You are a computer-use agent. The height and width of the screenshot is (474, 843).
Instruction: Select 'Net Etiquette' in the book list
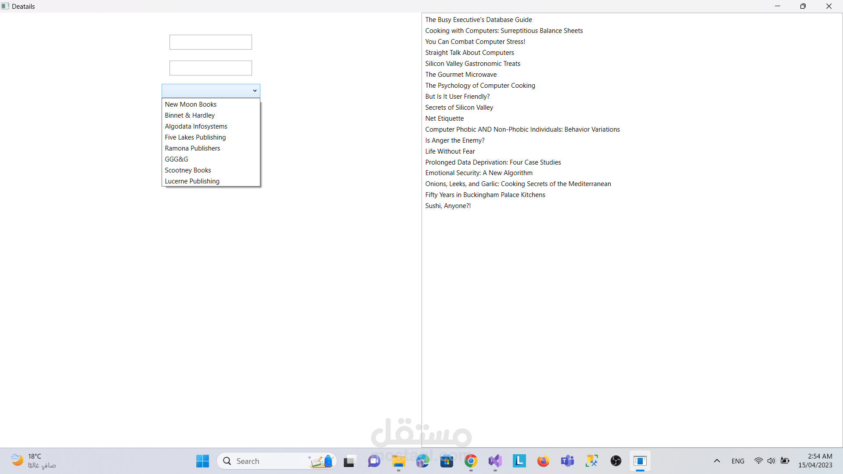point(444,118)
